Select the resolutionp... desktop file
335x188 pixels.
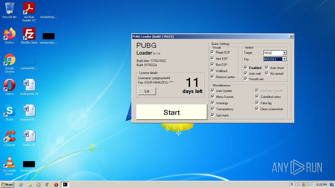point(48,13)
